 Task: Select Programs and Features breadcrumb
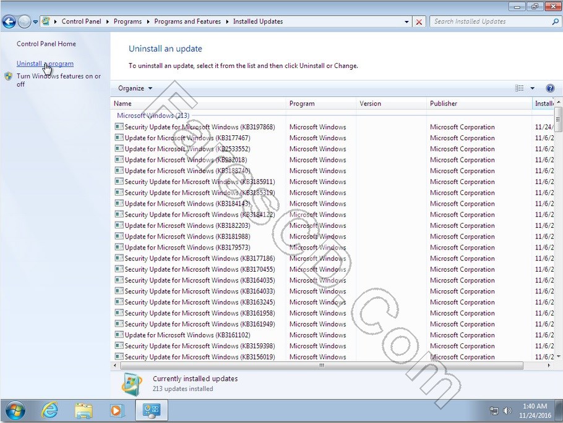point(187,22)
